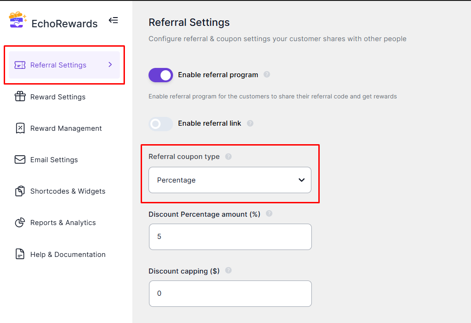
Task: Open the Referral coupon type dropdown
Action: pyautogui.click(x=230, y=180)
